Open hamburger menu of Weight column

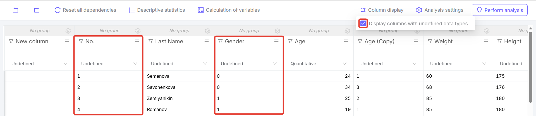tap(486, 41)
